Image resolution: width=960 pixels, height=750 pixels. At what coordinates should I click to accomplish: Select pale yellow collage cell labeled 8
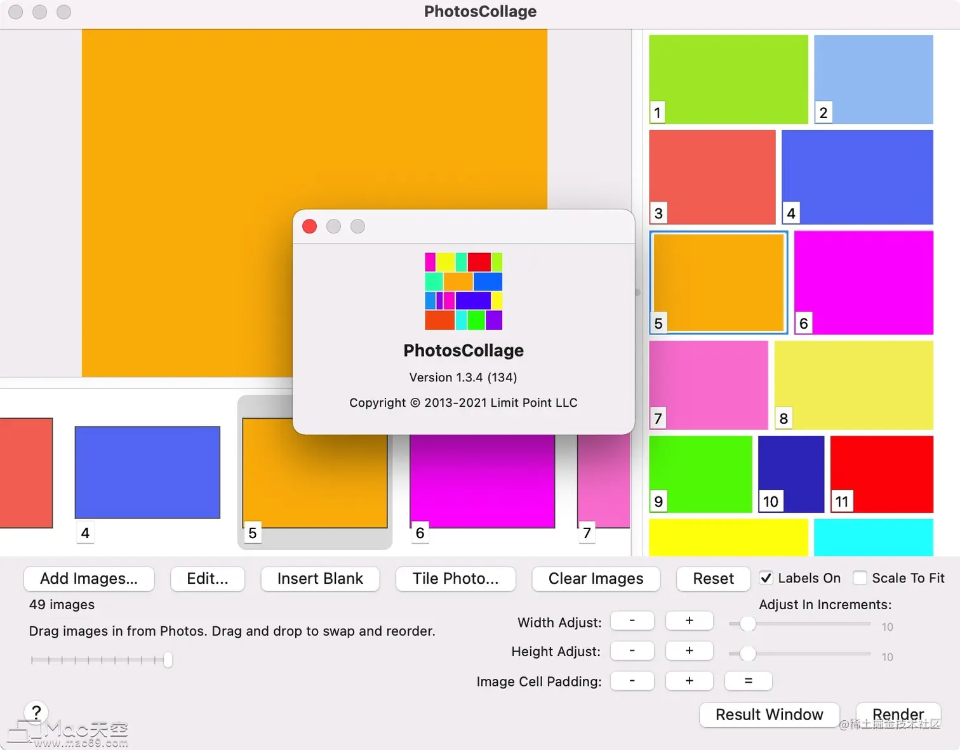[x=854, y=385]
